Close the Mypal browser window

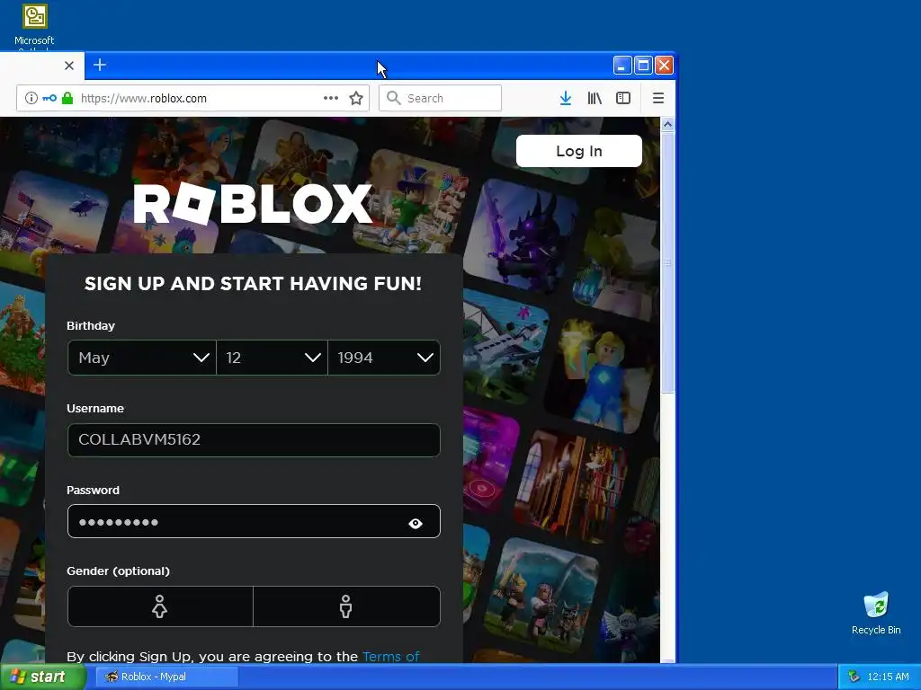[665, 65]
